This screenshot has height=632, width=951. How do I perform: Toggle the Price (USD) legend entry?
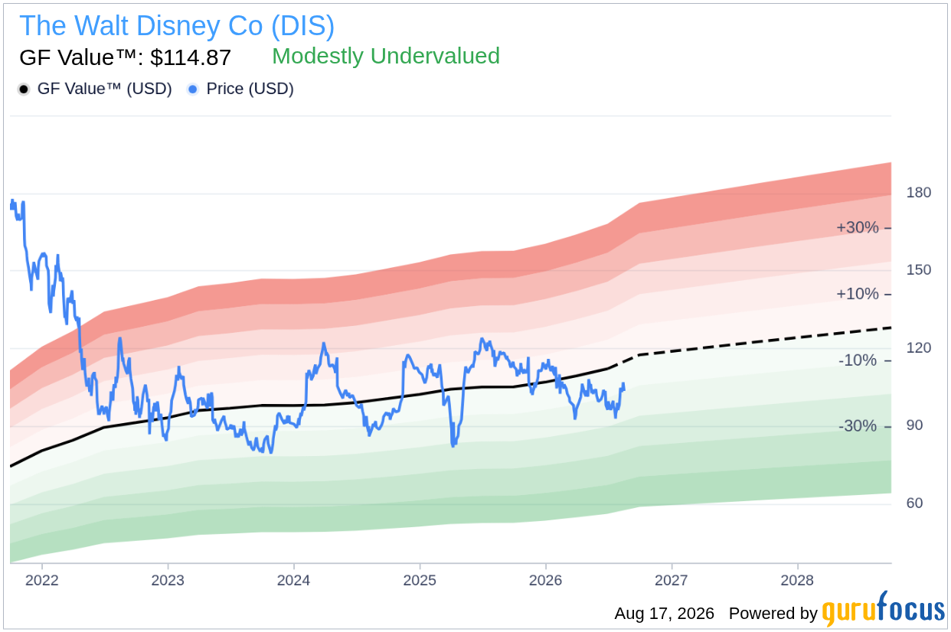240,89
